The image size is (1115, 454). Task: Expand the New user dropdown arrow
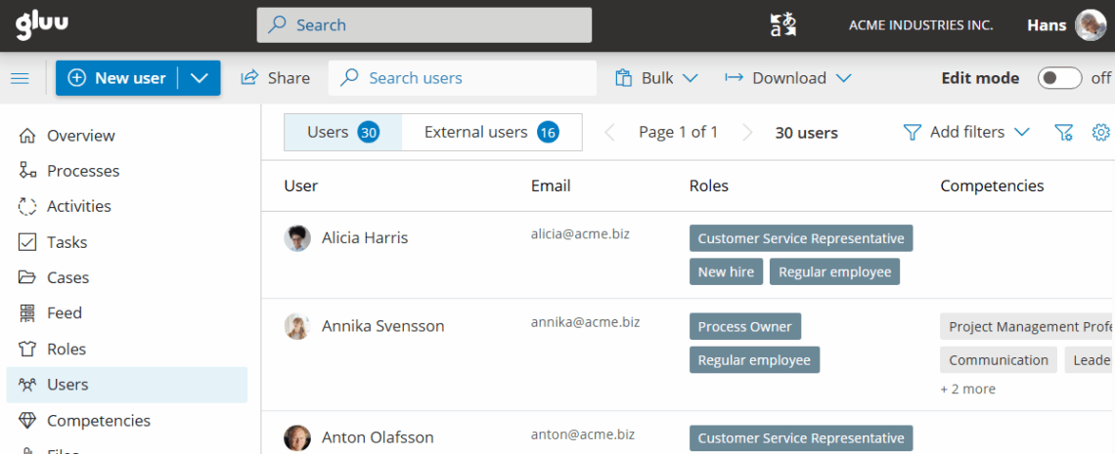point(200,78)
